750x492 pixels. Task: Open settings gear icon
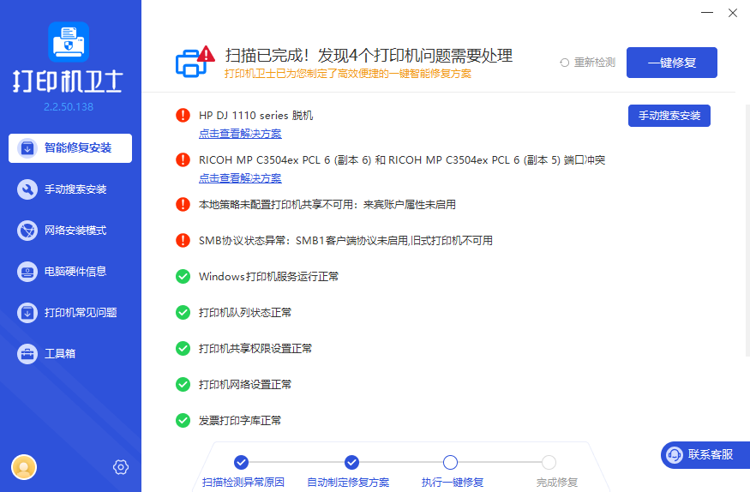coord(121,467)
